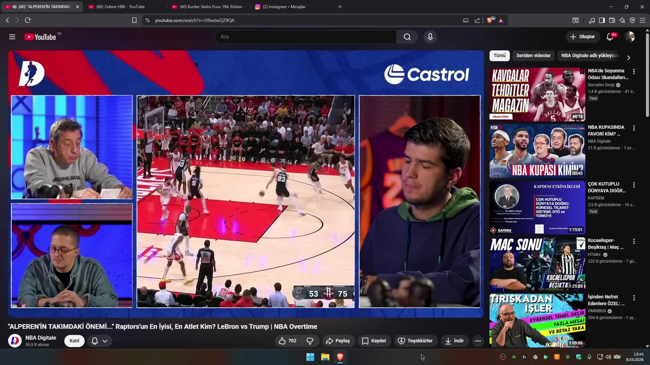Open options for Kocaelispor-Beşiktaş video

coord(634,241)
